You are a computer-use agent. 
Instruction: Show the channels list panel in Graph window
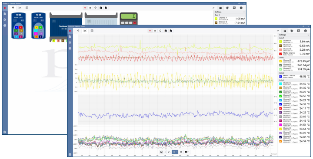[x=285, y=31]
